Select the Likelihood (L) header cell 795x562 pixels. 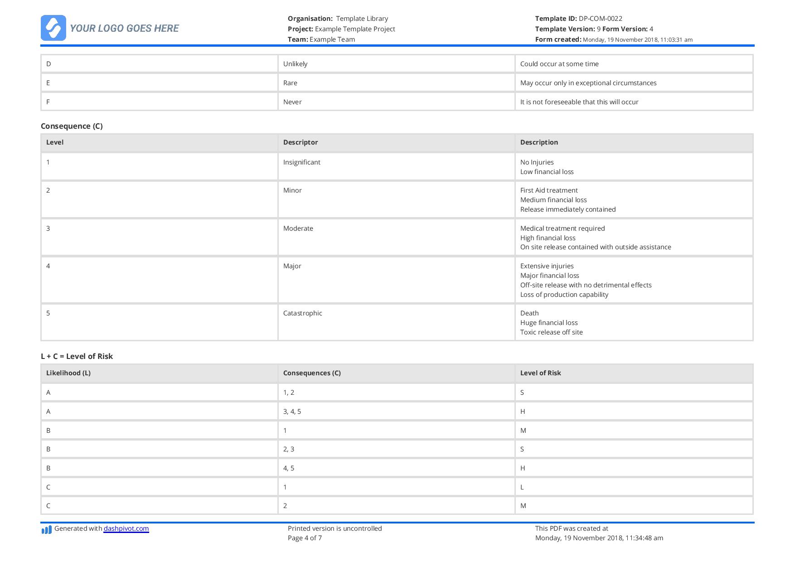[x=68, y=373]
